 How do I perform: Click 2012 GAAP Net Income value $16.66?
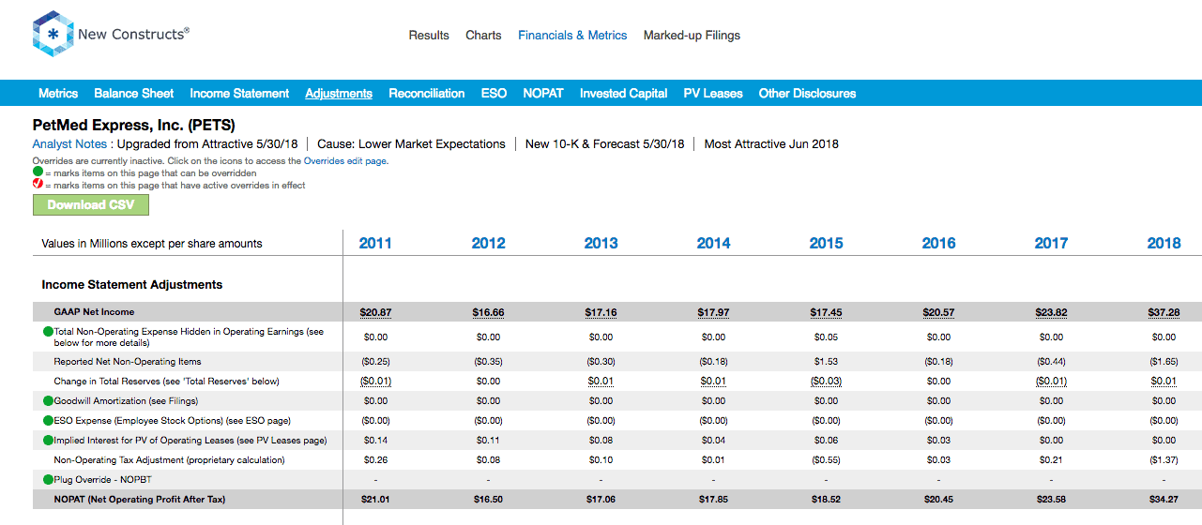[x=488, y=312]
